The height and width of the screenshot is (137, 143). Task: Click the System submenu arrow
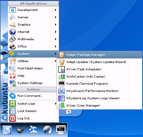tap(56, 54)
